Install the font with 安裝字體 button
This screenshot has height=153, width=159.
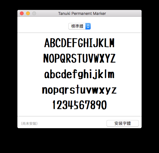coord(123,123)
